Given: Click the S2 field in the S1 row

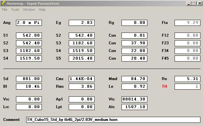Looking at the screenshot, I should pos(82,35).
